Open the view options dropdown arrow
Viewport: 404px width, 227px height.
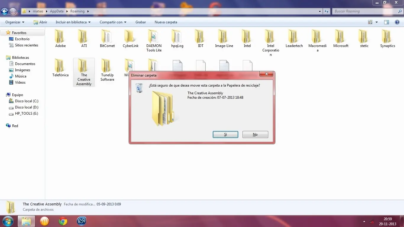coord(376,22)
